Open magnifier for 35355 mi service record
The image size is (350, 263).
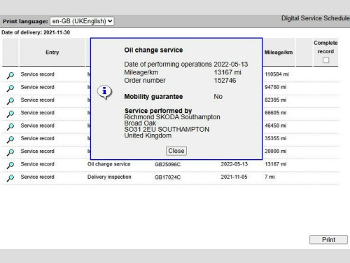tap(10, 140)
